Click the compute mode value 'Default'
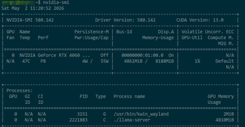Screen dimensions: 245x127 225,61
